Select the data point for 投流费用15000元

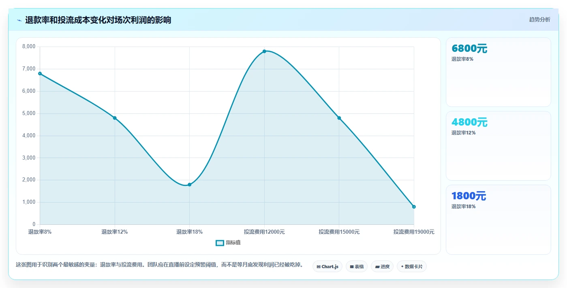339,118
